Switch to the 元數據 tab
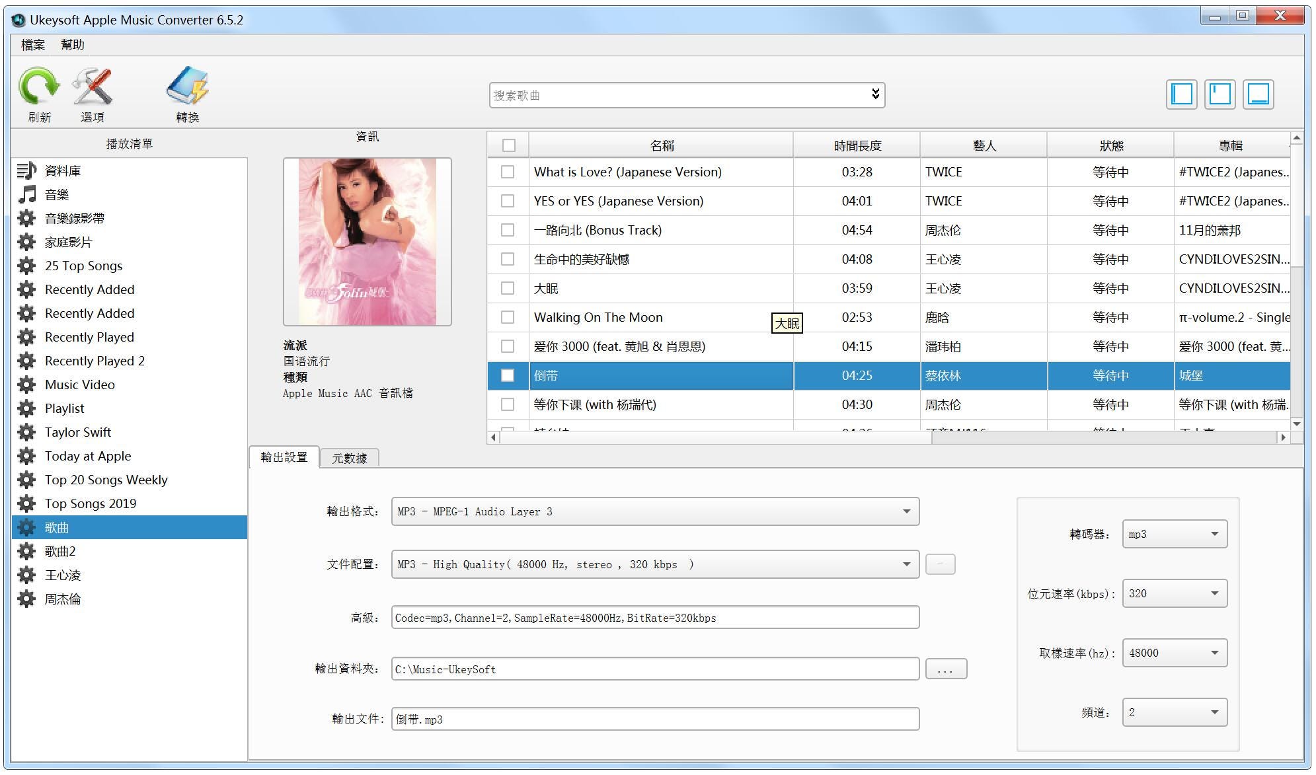The image size is (1316, 775). [350, 458]
